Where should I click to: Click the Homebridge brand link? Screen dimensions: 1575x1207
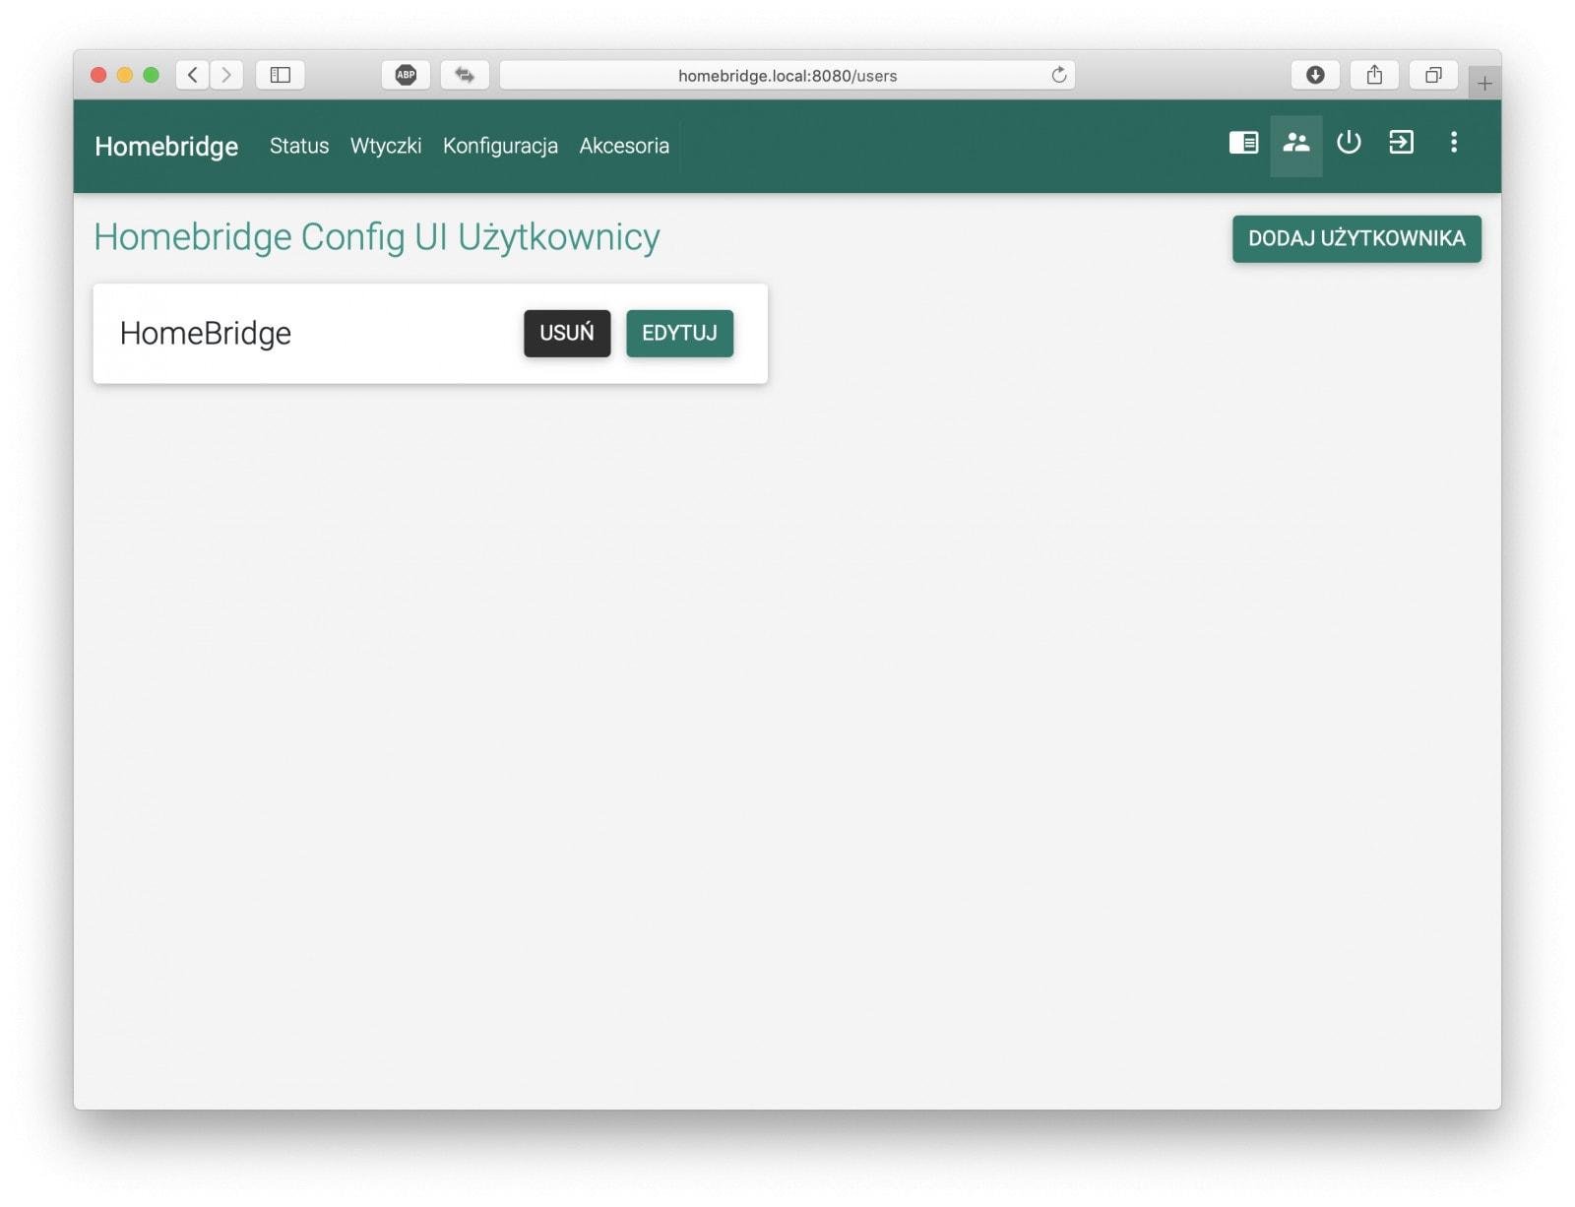[x=166, y=146]
